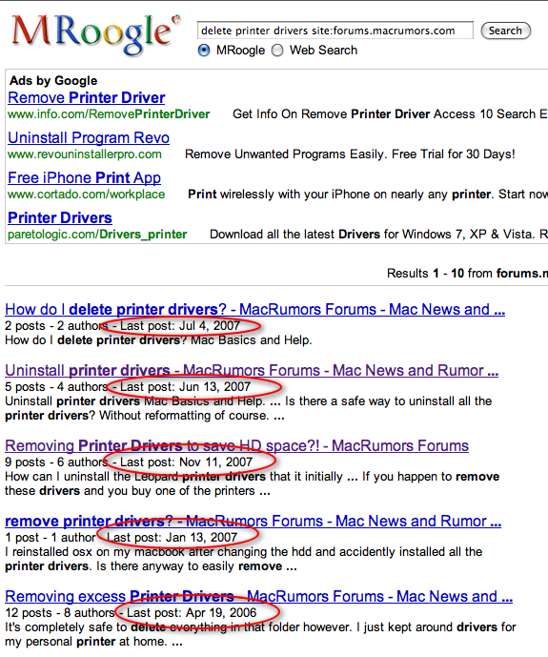Click the '12 posts - 8 authors' text
The image size is (548, 657).
(60, 612)
